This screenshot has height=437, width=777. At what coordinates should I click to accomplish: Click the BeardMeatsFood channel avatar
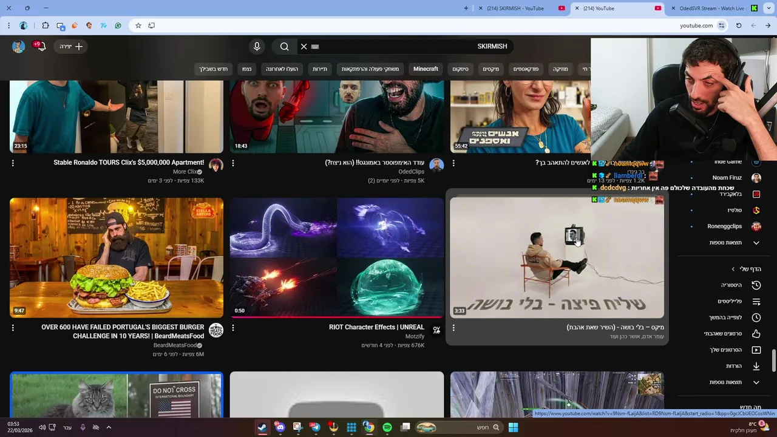[x=216, y=330]
